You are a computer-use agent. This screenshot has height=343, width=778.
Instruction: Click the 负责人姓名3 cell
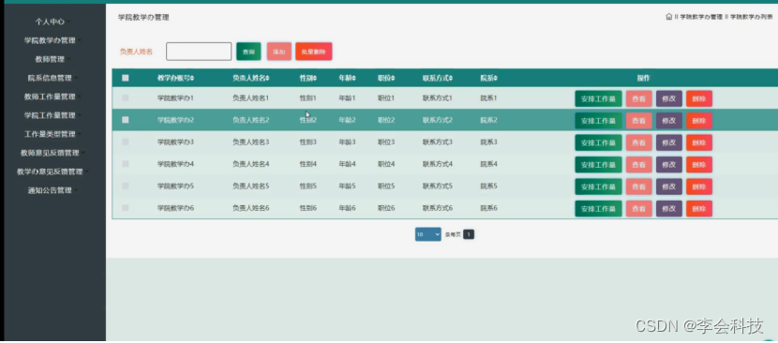(x=250, y=142)
